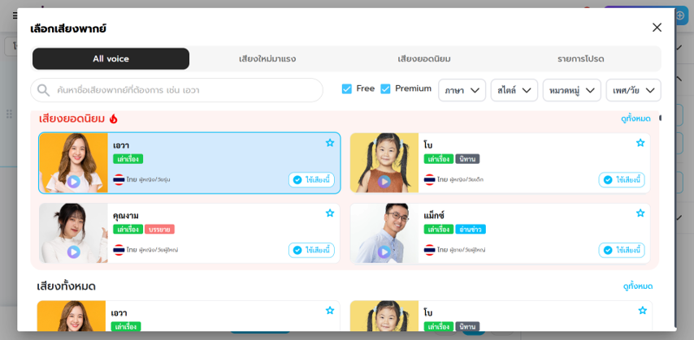Click the Thai flag on โบ card

coord(429,179)
